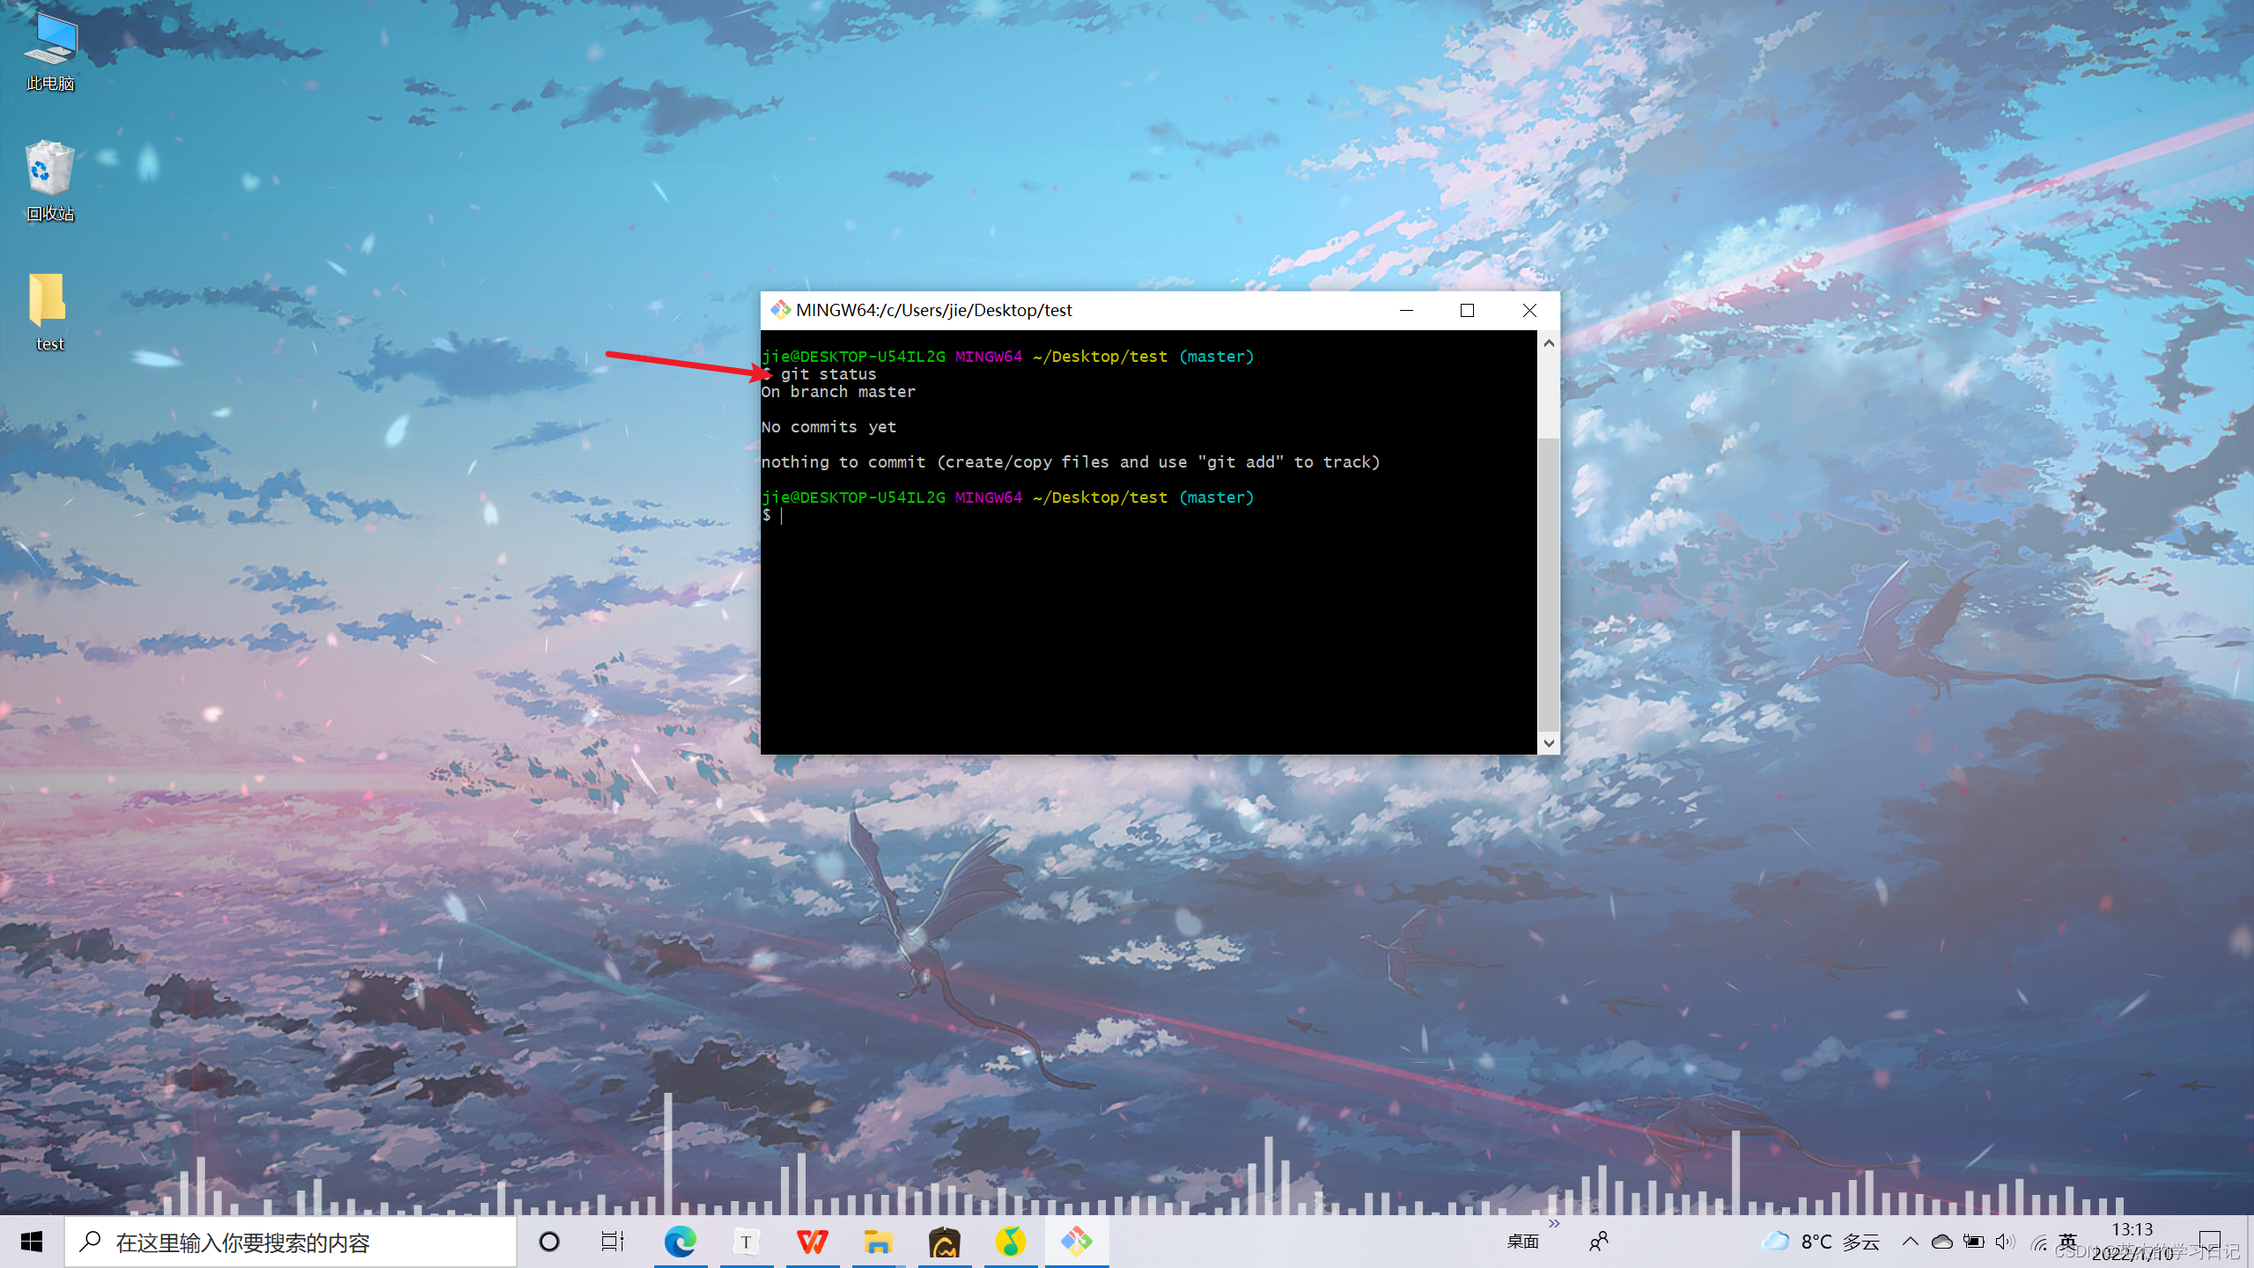The width and height of the screenshot is (2254, 1268).
Task: Select the 回收站 recycle bin icon
Action: (x=50, y=181)
